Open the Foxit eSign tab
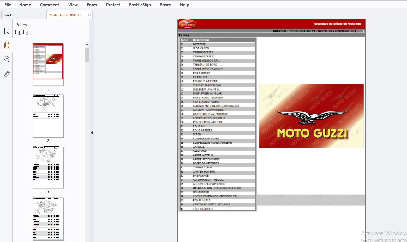 point(140,5)
